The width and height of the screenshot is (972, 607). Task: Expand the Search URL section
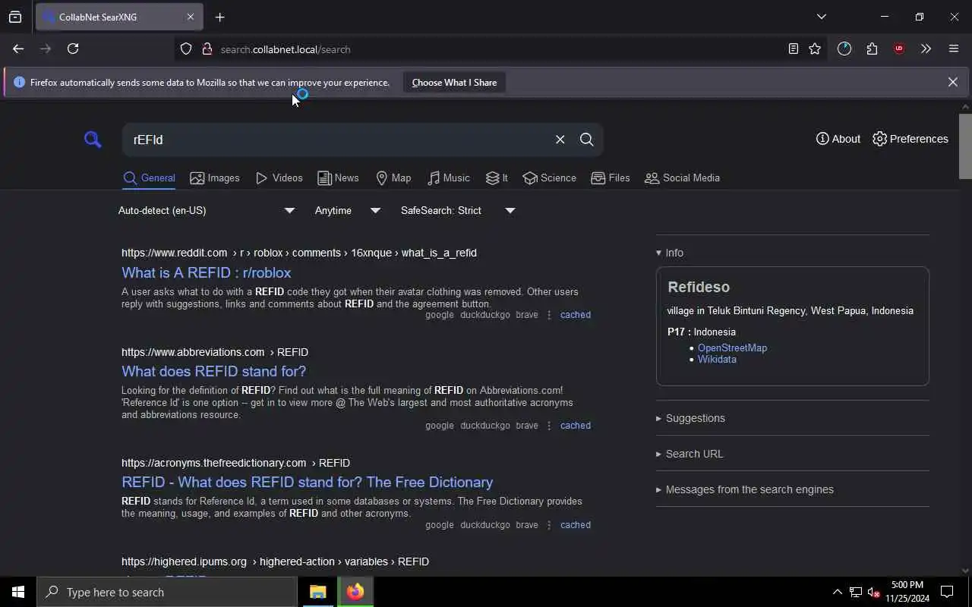point(690,454)
